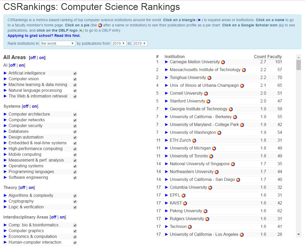Turn on Systems areas
Viewport: 305px width, 246px height.
click(34, 106)
